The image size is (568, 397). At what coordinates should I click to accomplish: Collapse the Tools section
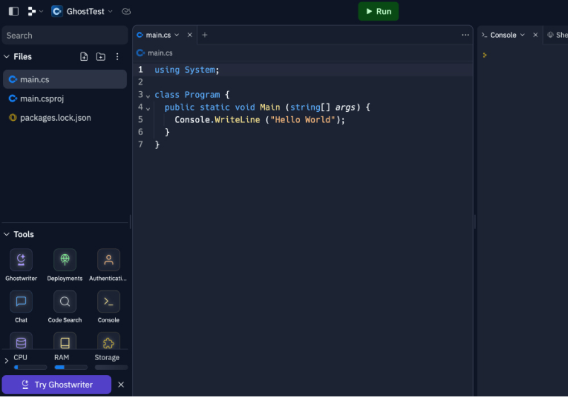click(x=7, y=234)
